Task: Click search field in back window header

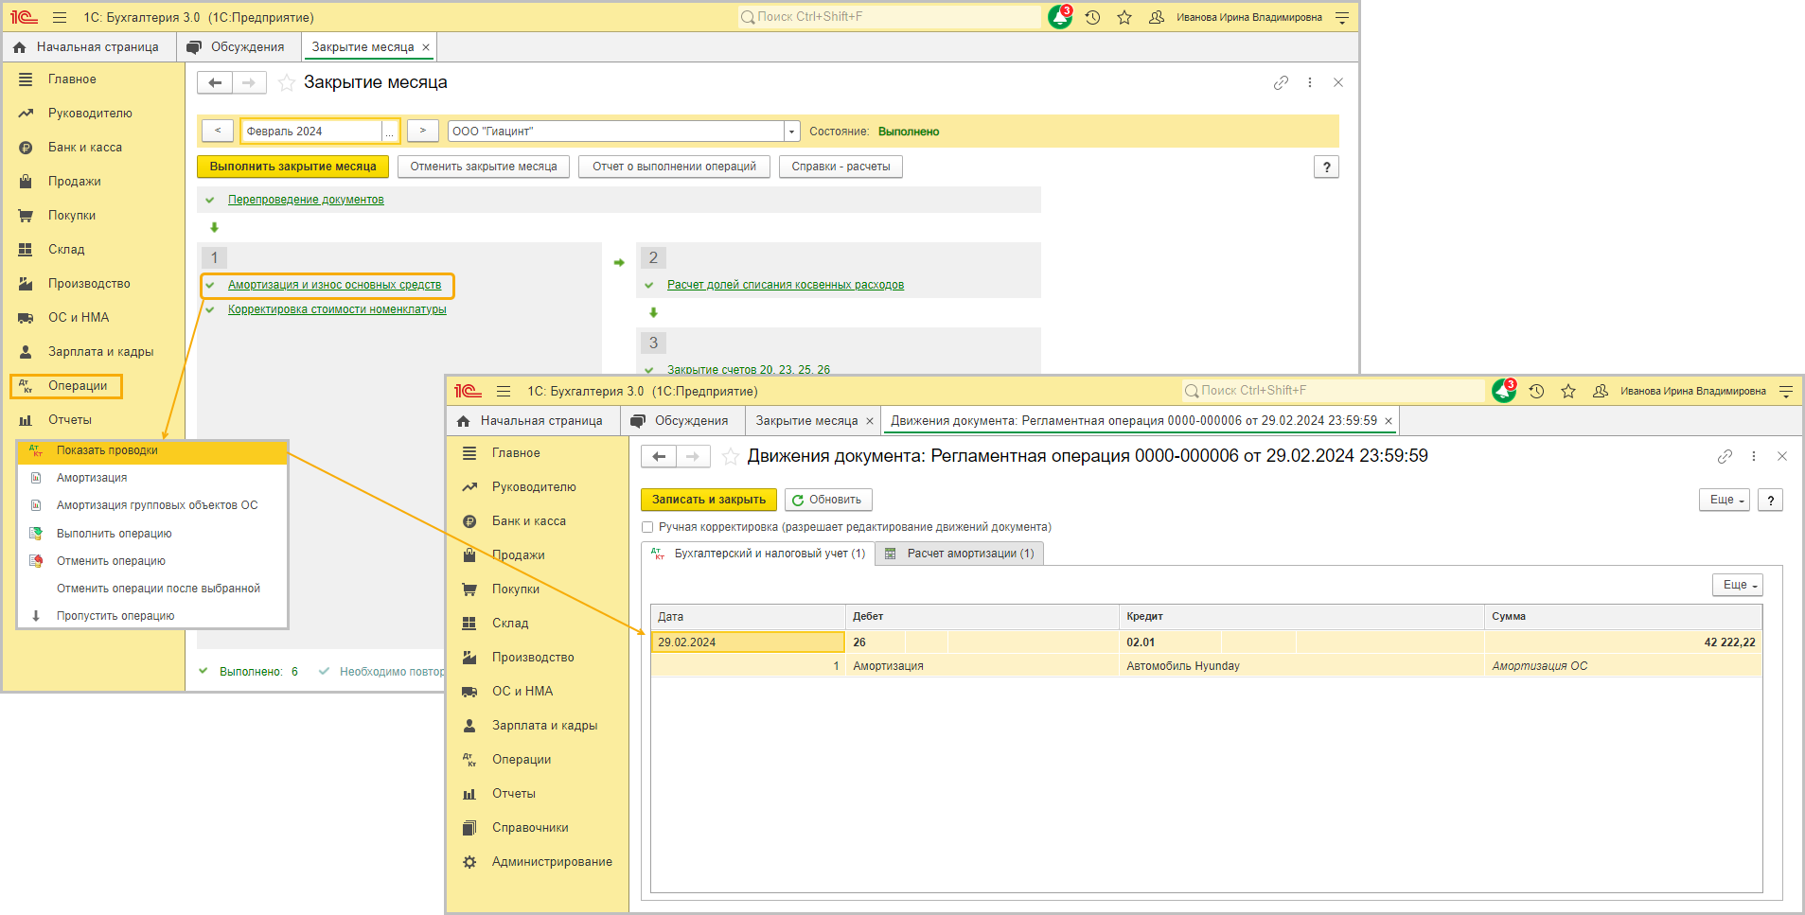Action: pyautogui.click(x=890, y=17)
